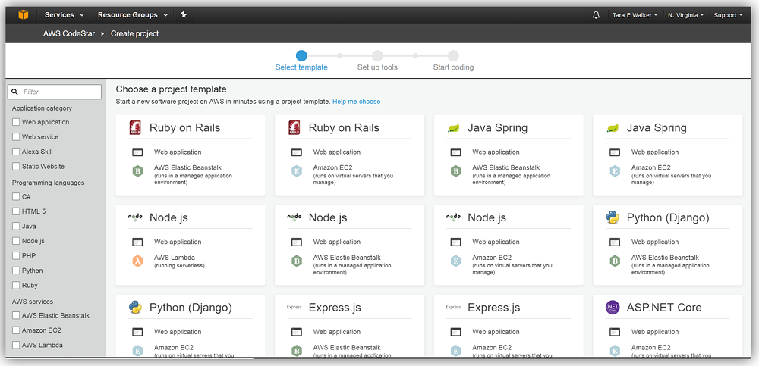Expand the Resource Groups dropdown
This screenshot has width=759, height=366.
point(132,14)
